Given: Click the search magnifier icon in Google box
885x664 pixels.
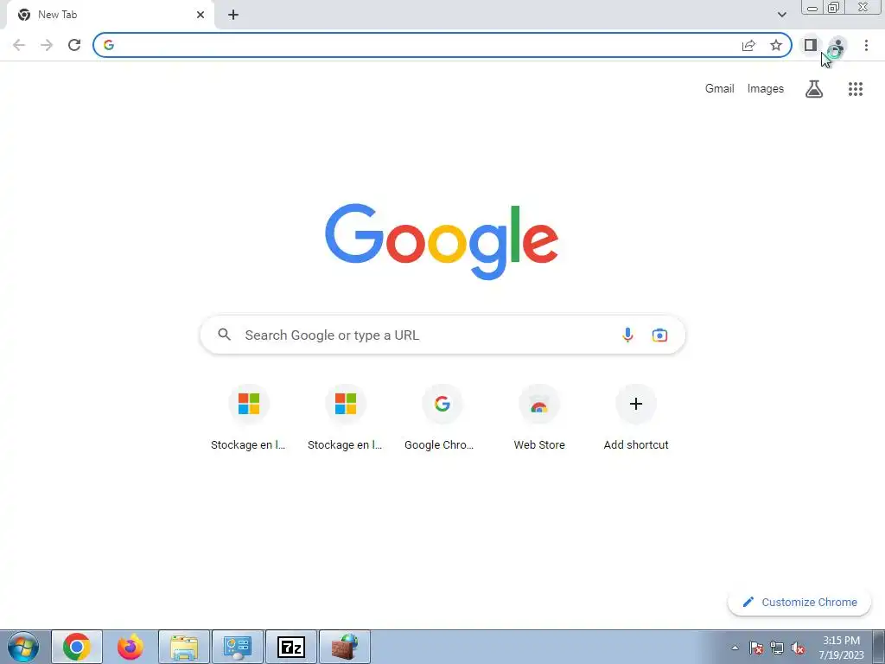Looking at the screenshot, I should [224, 335].
